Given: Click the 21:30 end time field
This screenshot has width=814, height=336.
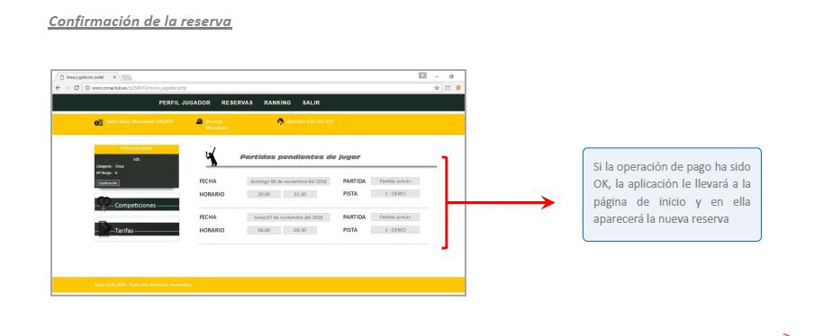Looking at the screenshot, I should pos(300,194).
